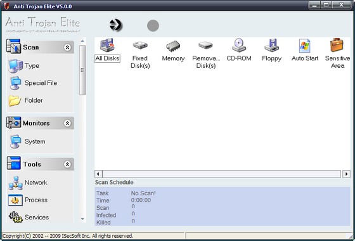The height and width of the screenshot is (241, 355).
Task: Click the Scan Schedule heading
Action: point(114,183)
